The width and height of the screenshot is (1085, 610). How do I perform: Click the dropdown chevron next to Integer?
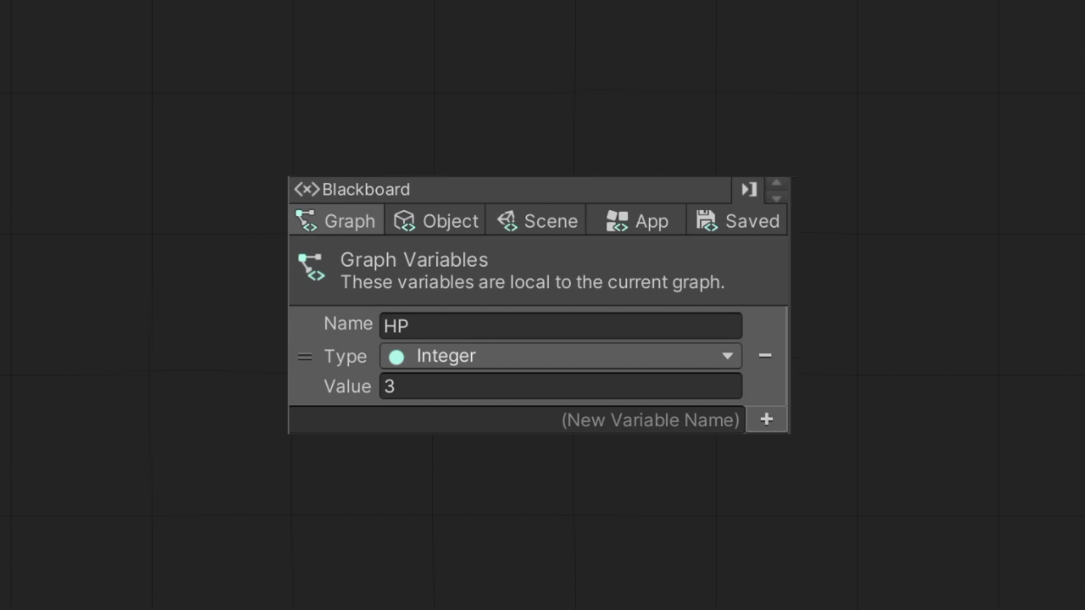728,356
